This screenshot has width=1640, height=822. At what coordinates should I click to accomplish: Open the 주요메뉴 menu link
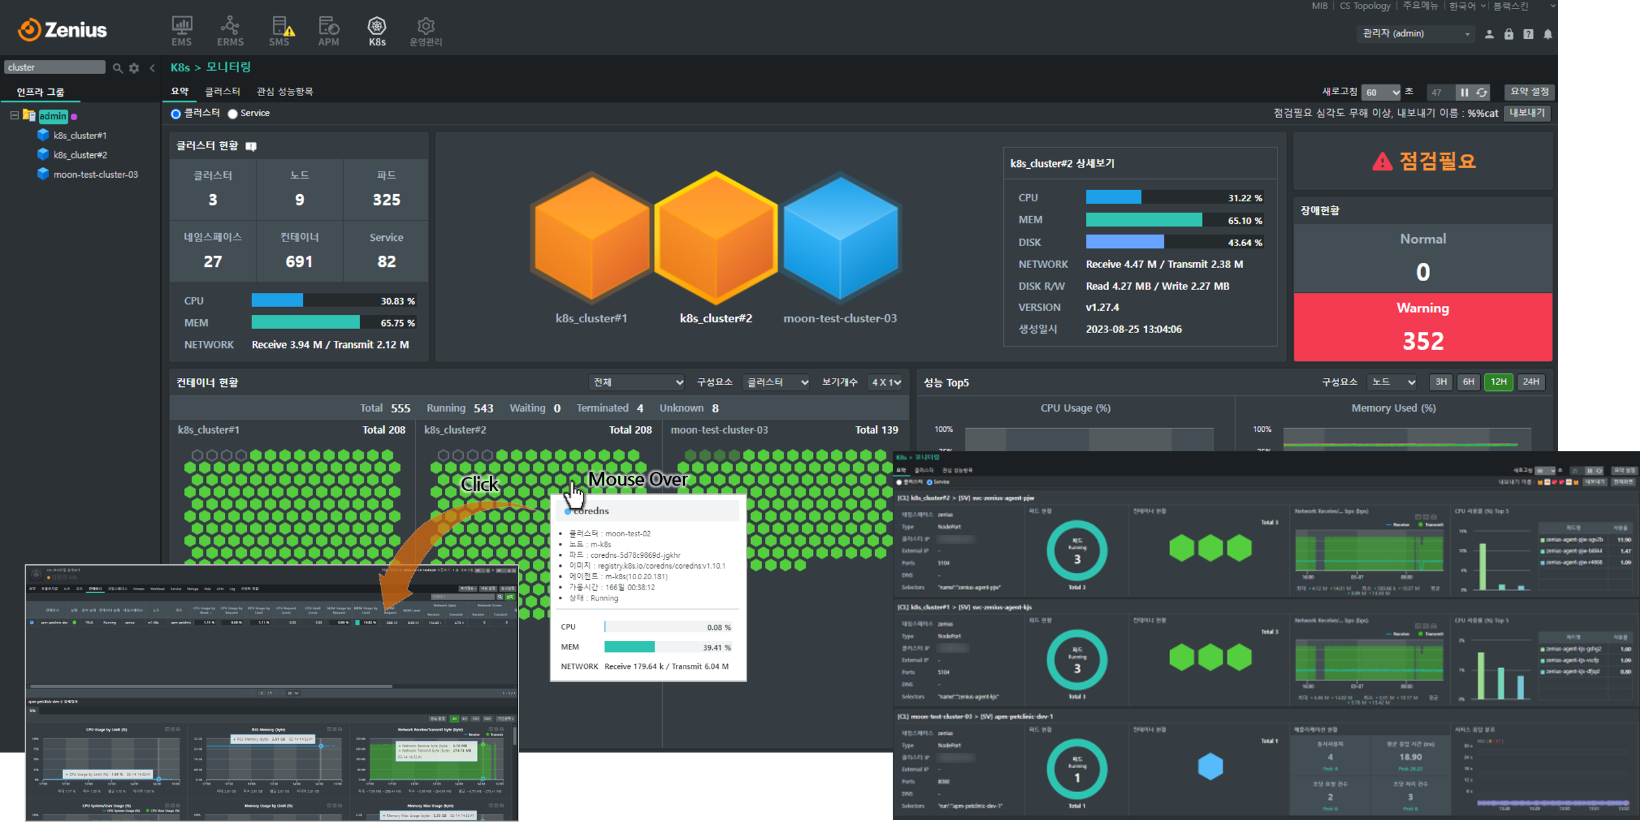pyautogui.click(x=1420, y=6)
